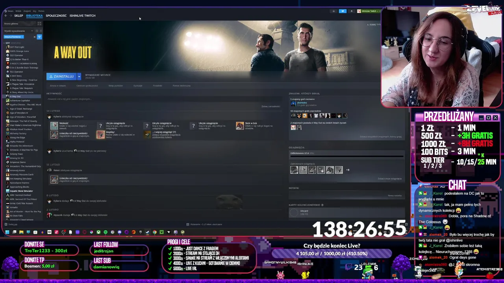The width and height of the screenshot is (504, 283).
Task: Open the Discord icon in the taskbar
Action: [120, 232]
